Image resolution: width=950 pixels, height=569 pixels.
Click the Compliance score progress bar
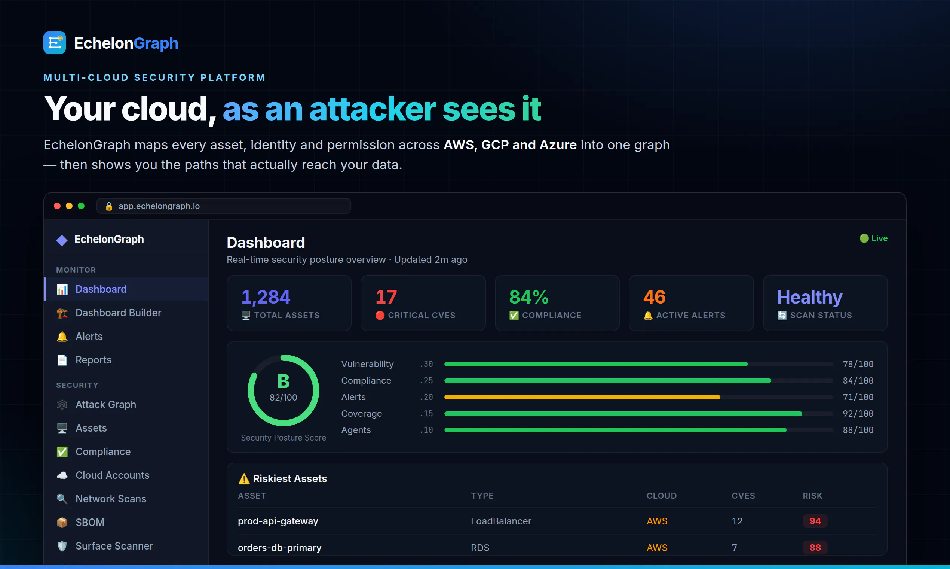(638, 381)
